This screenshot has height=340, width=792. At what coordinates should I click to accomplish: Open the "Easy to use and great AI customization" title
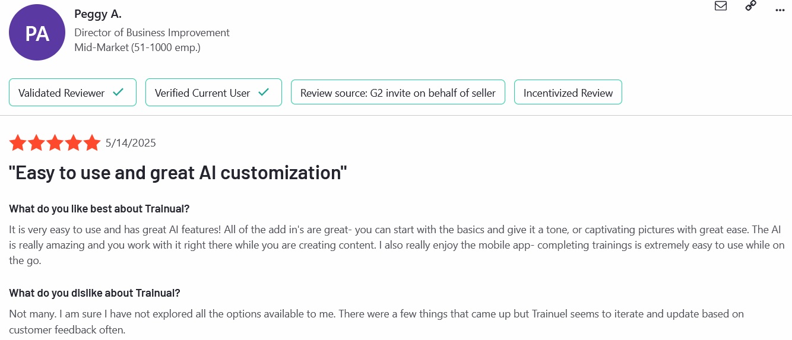[178, 173]
